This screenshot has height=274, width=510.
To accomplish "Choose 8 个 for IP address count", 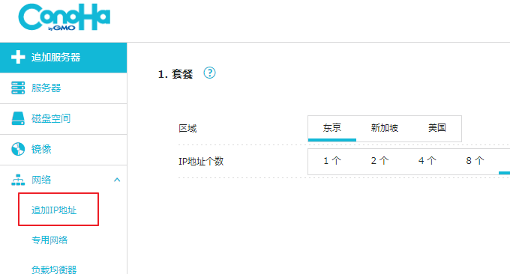I will point(475,161).
